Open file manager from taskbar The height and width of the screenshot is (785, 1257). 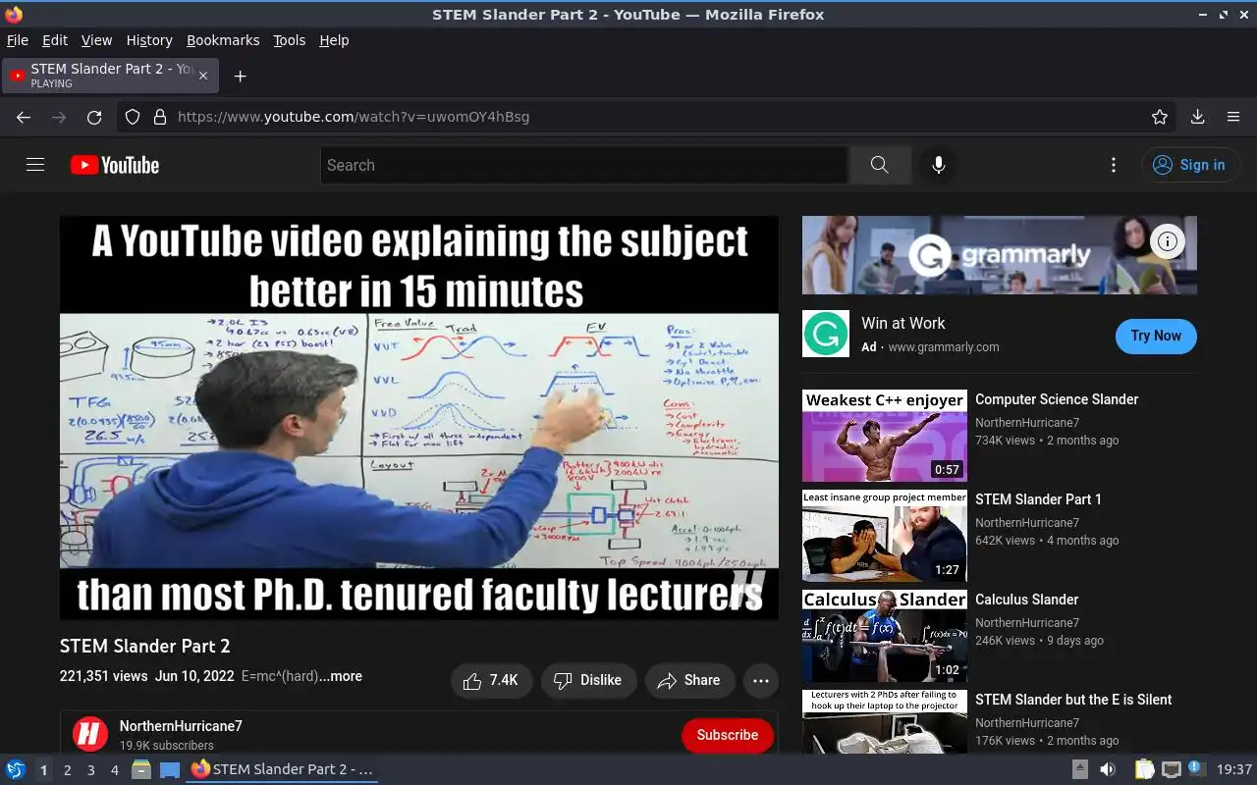coord(141,769)
